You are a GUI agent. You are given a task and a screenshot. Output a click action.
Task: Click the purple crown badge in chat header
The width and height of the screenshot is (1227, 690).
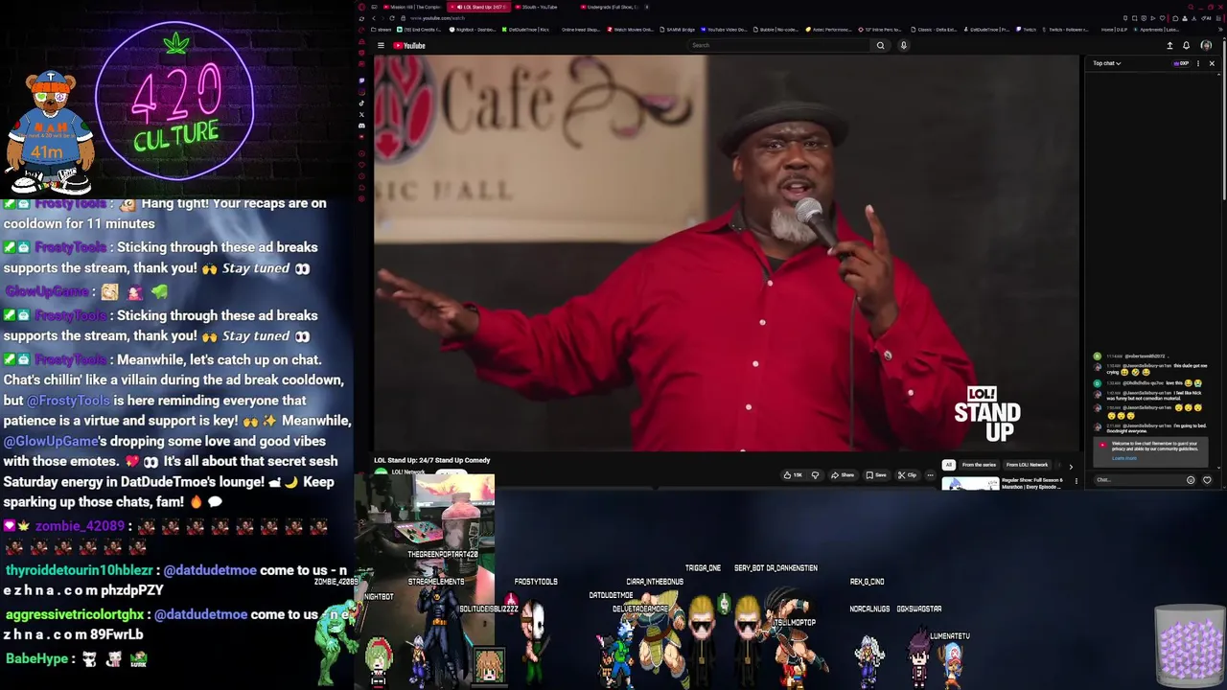pos(1182,63)
